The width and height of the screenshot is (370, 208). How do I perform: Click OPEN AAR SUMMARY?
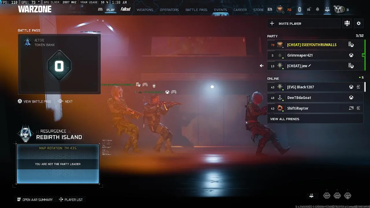tap(35, 200)
